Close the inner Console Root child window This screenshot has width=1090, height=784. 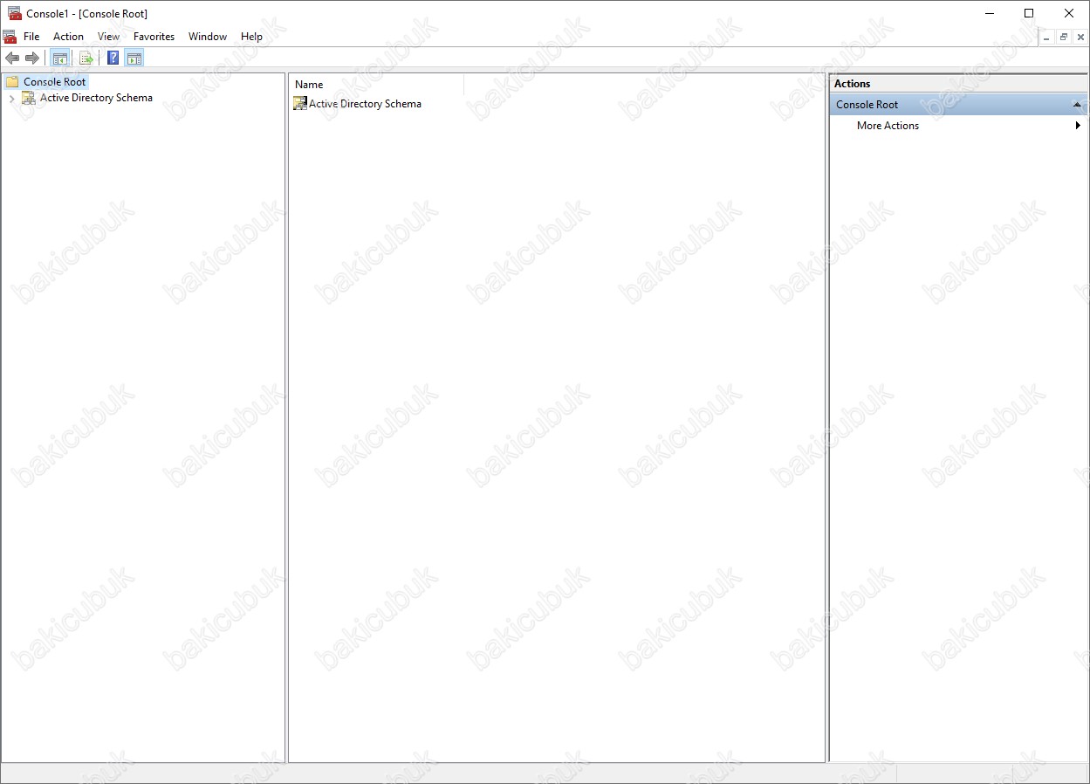click(1080, 37)
